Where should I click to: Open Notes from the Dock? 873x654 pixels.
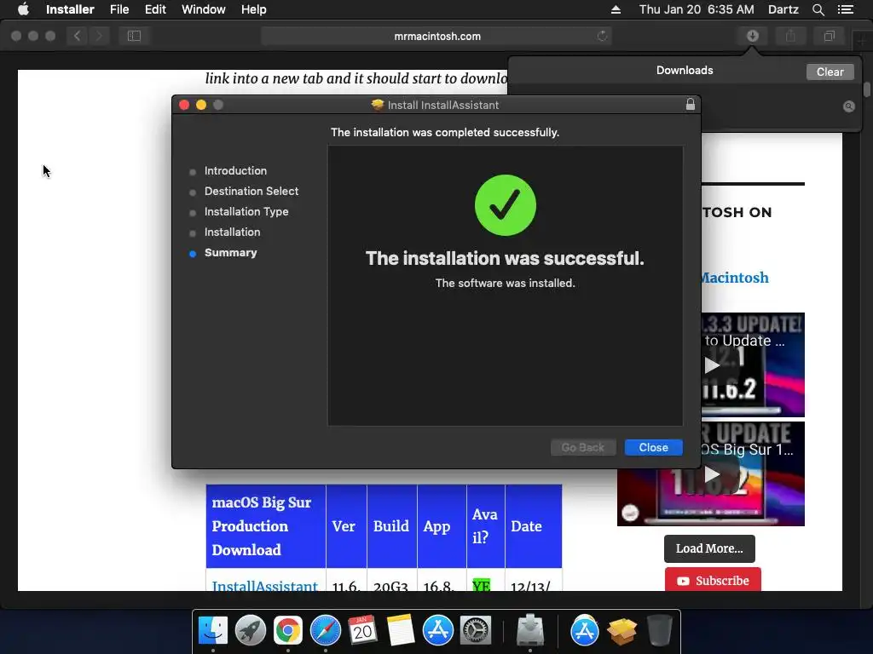click(401, 630)
